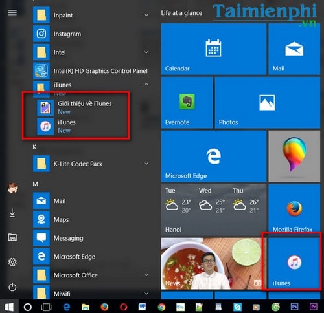The image size is (324, 313).
Task: Open the Calendar tile
Action: (214, 49)
